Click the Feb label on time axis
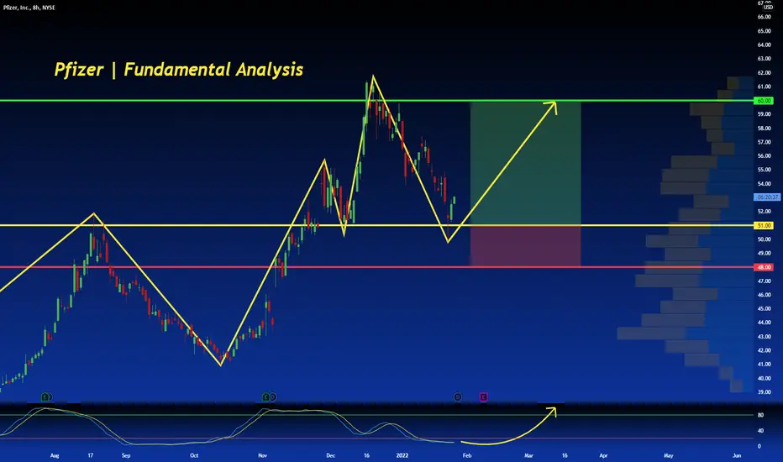 pos(467,455)
